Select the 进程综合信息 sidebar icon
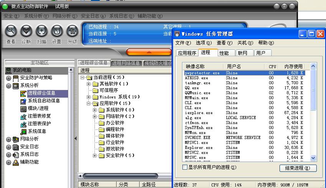326x188 pixels. (23, 93)
